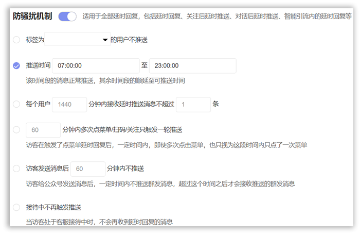The width and height of the screenshot is (360, 234).
Task: Click the 1440 minutes input field
Action: [69, 105]
